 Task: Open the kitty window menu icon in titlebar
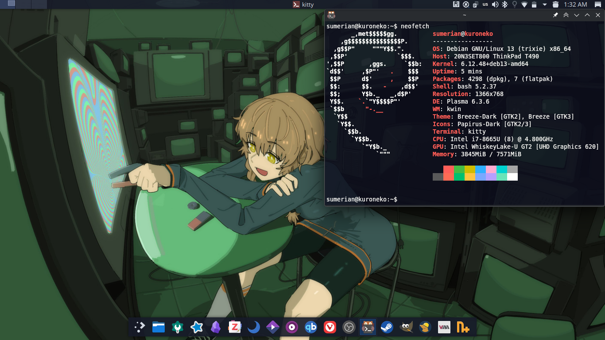[x=331, y=15]
